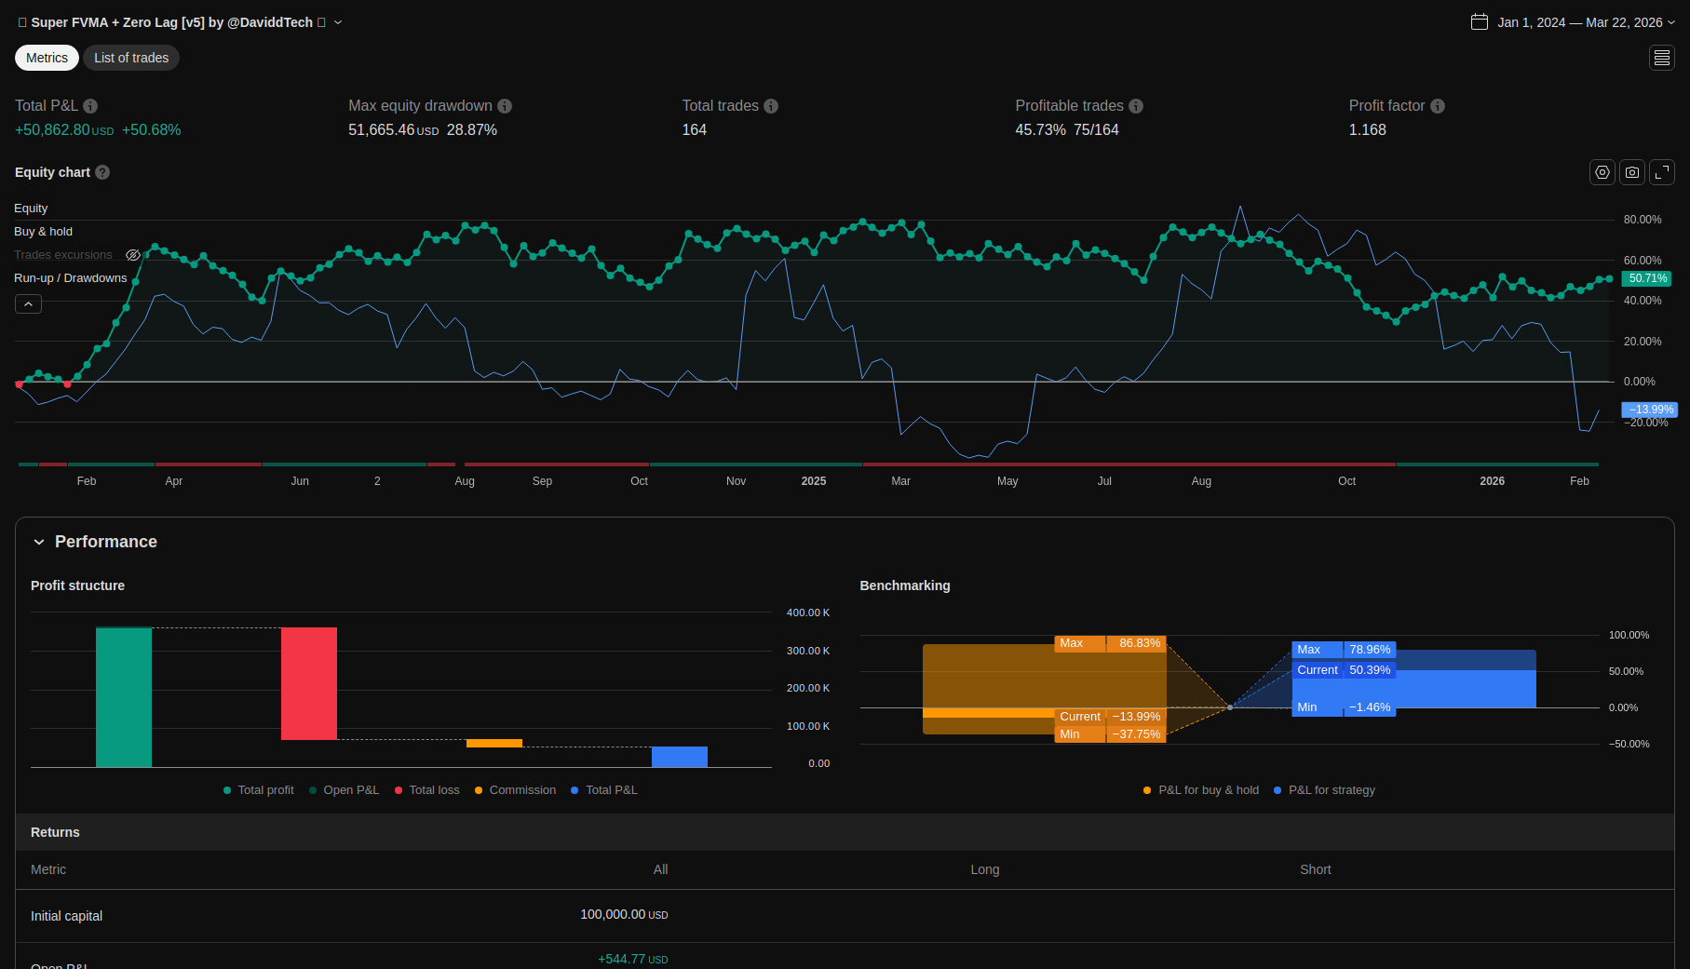
Task: Show Max equity drawdown info icon
Action: (505, 106)
